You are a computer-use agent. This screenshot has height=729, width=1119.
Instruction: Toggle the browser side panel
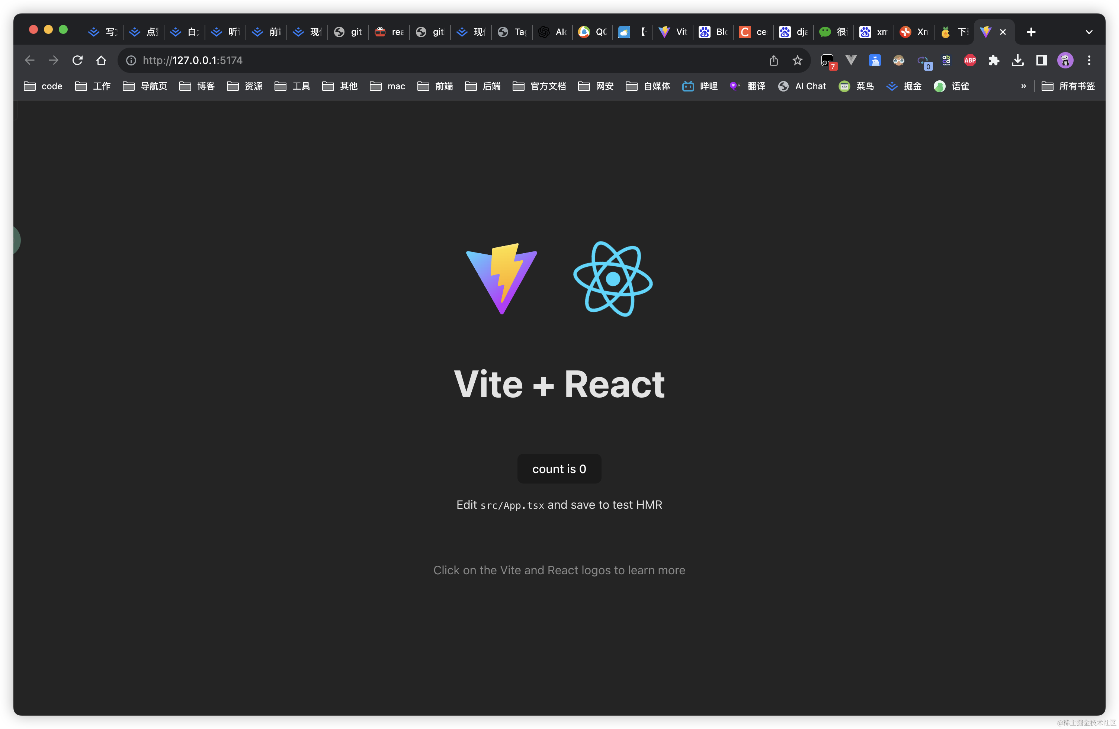(1041, 60)
